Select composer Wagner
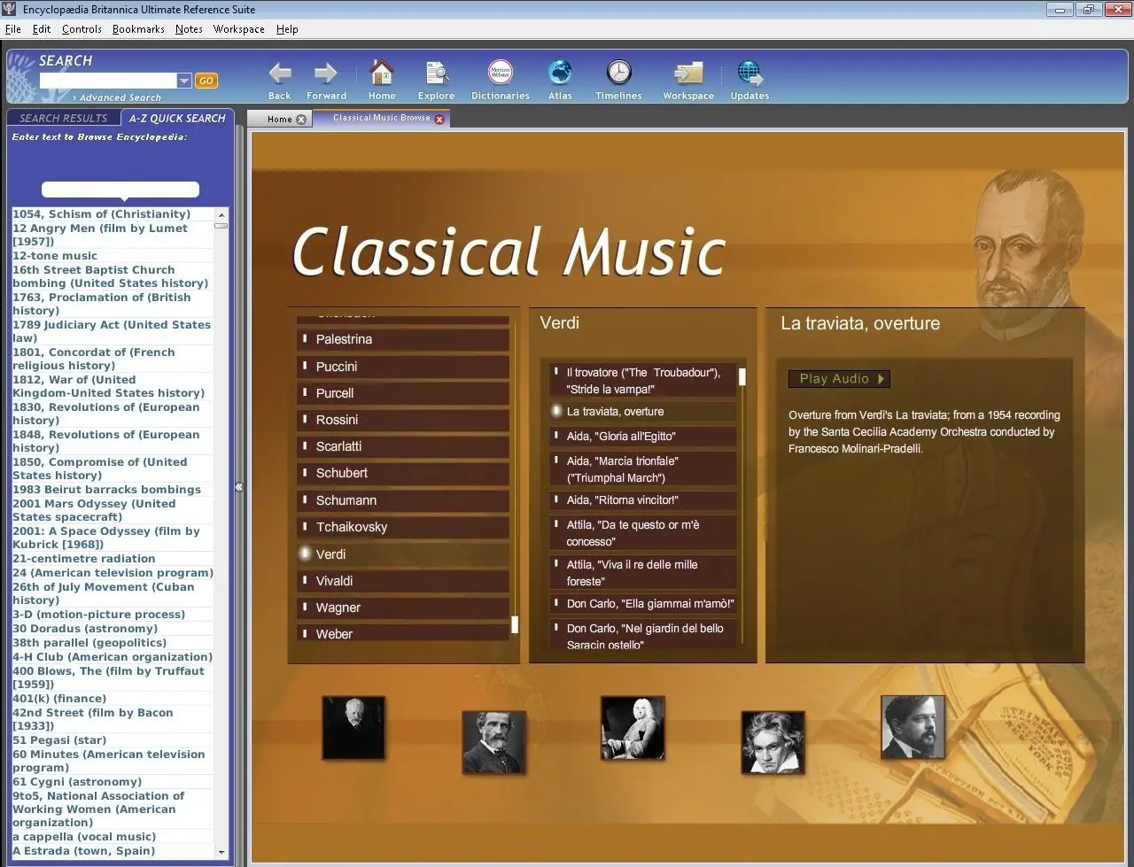1134x867 pixels. click(x=403, y=608)
